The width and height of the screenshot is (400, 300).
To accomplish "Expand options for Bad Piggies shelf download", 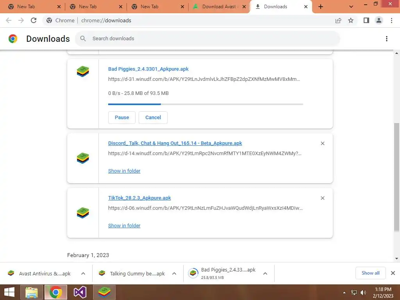I will click(x=265, y=273).
